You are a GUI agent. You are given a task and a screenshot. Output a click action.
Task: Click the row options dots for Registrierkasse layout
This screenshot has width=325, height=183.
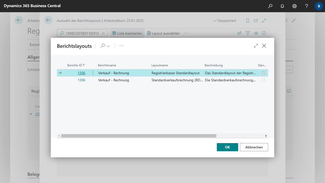point(93,73)
